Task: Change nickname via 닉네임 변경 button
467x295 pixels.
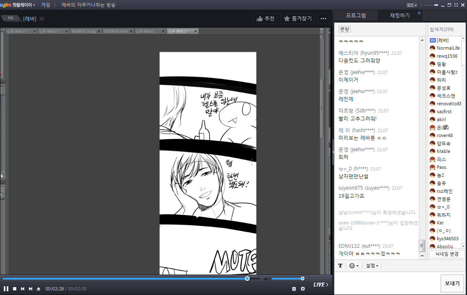Action: (447, 254)
